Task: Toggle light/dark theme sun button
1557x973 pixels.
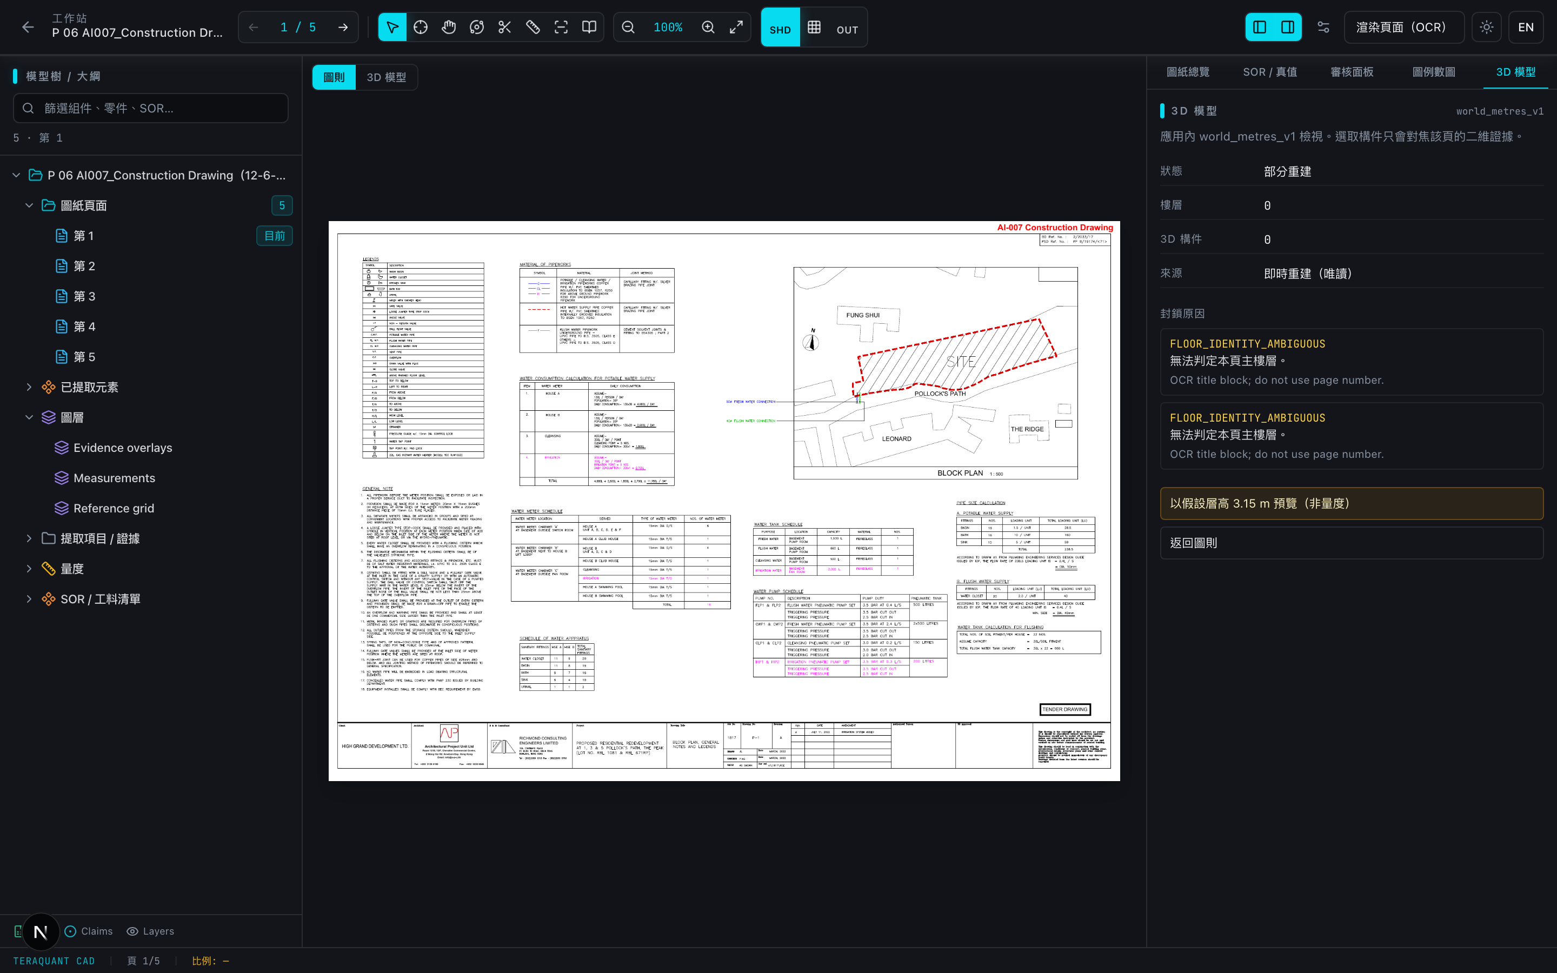Action: point(1486,27)
